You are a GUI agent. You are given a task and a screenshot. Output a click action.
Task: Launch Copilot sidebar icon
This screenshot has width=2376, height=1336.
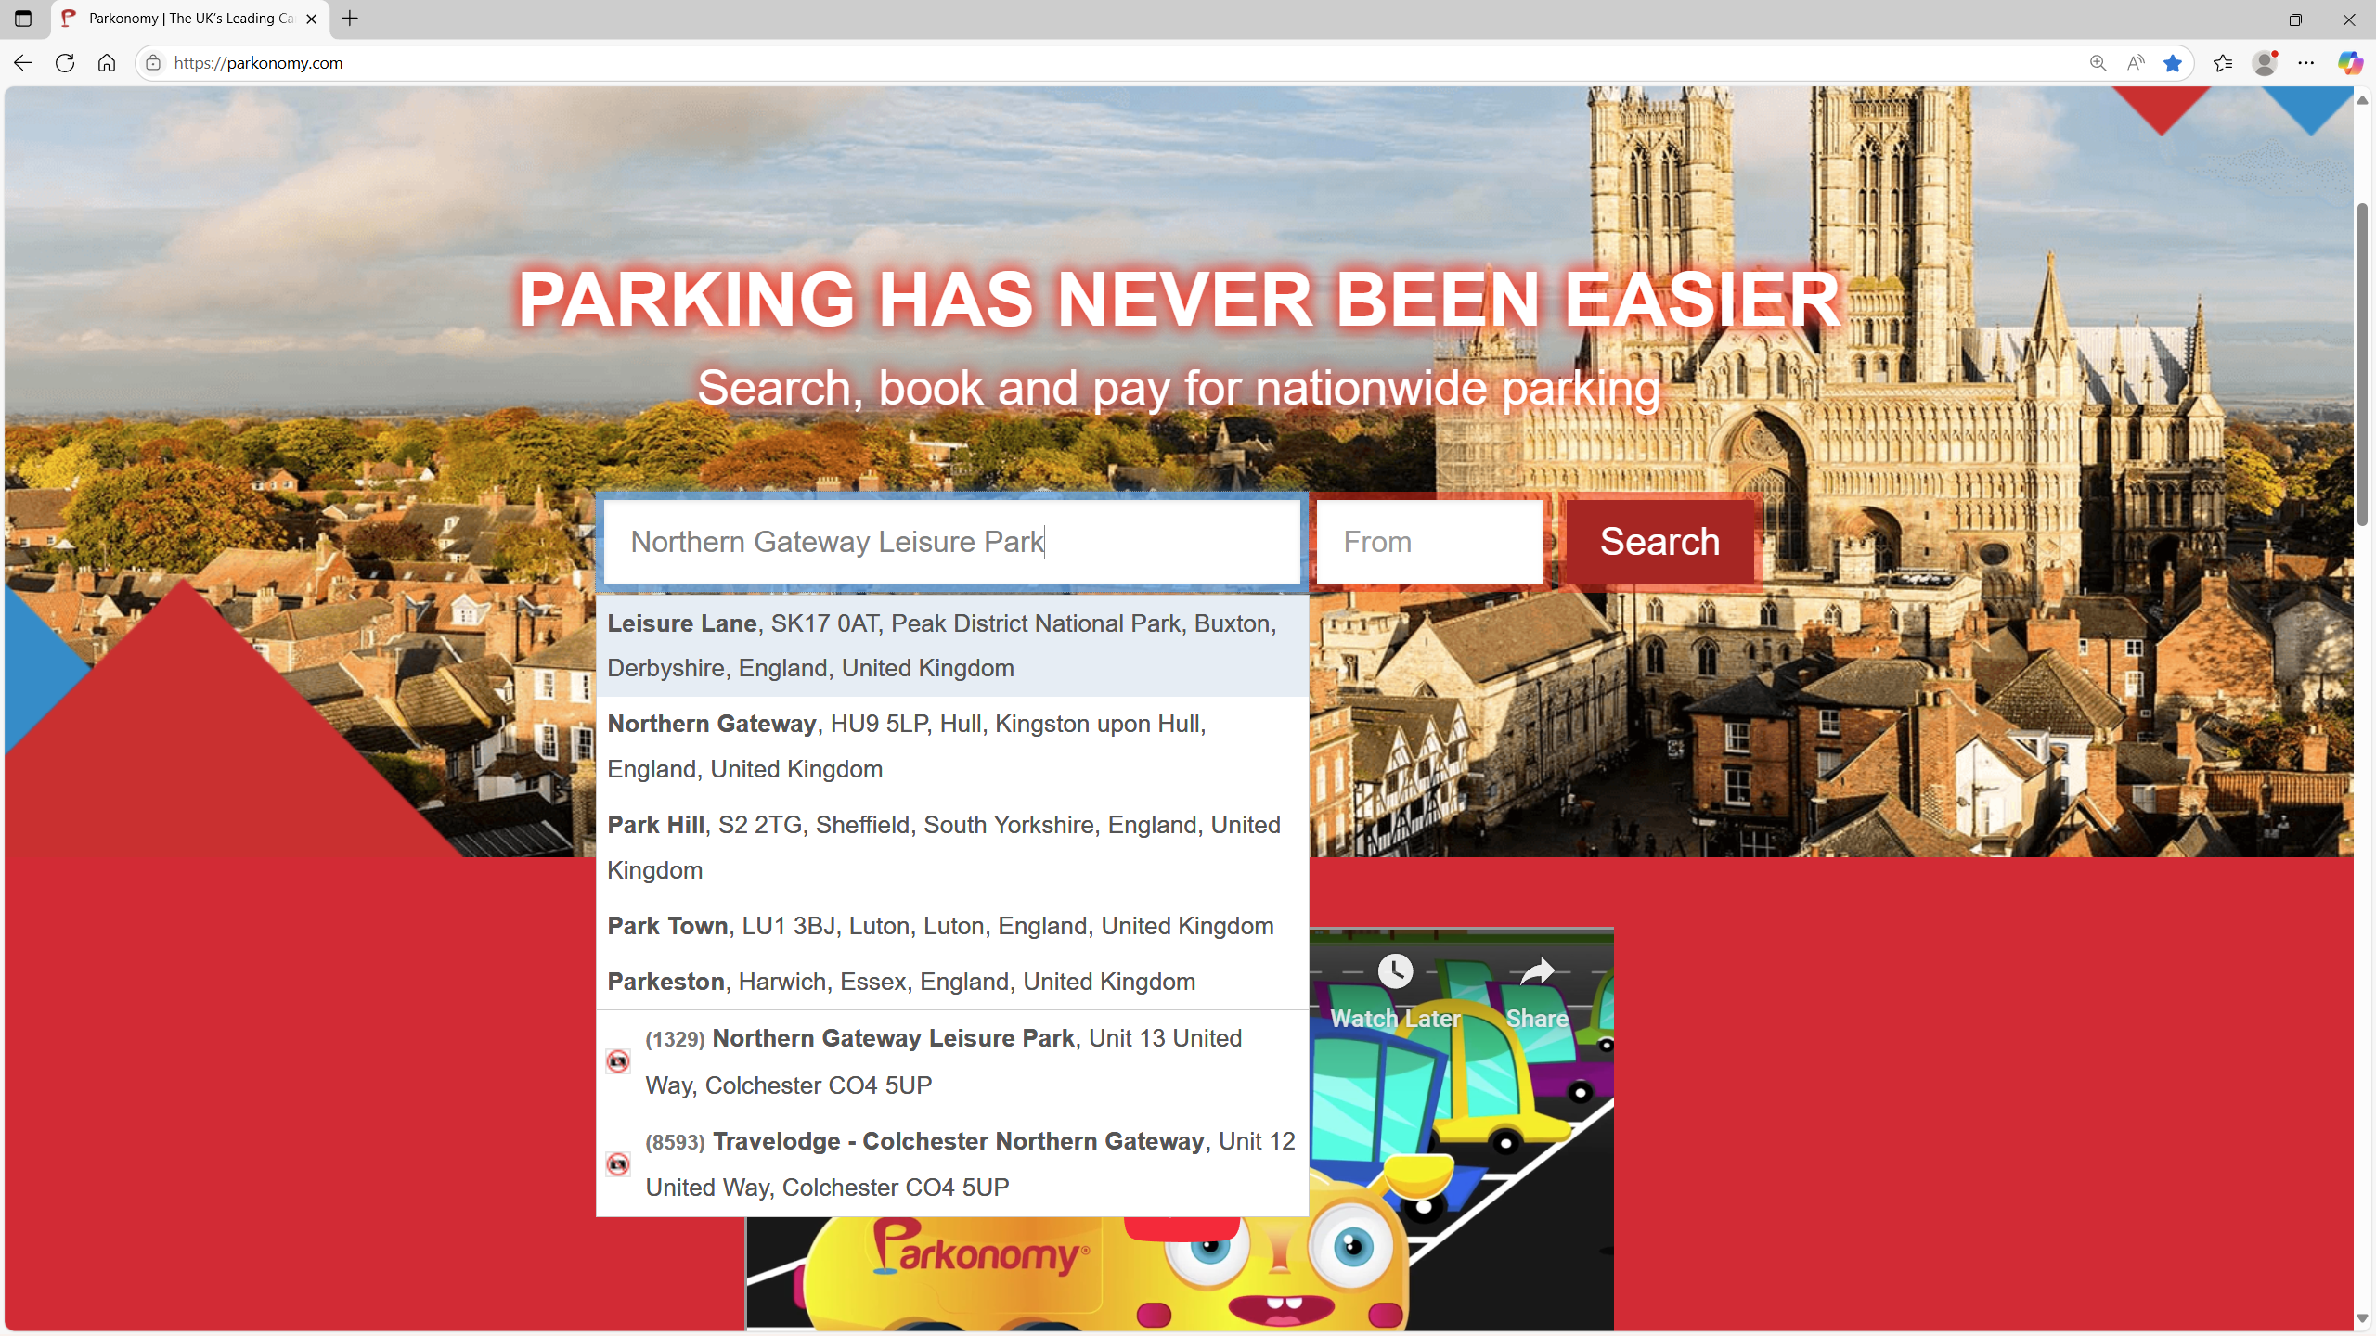[2349, 63]
